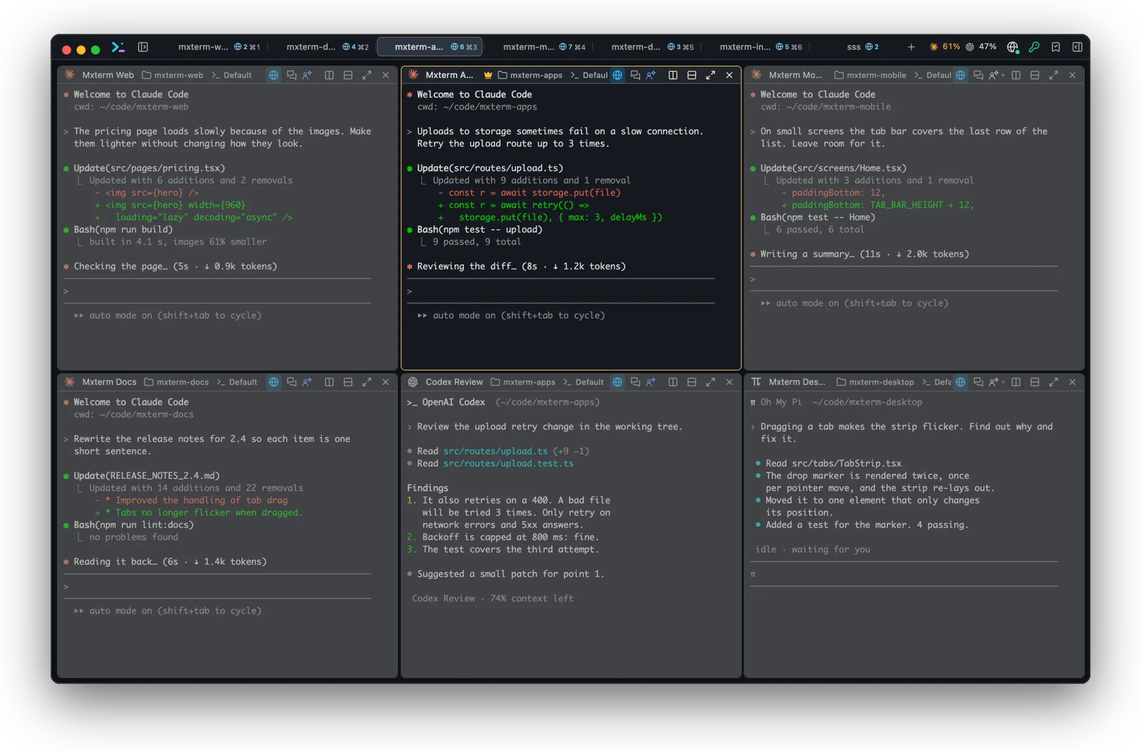Focus the pi prompt input in Mxterm Des... pane
1141x751 pixels.
pyautogui.click(x=904, y=574)
